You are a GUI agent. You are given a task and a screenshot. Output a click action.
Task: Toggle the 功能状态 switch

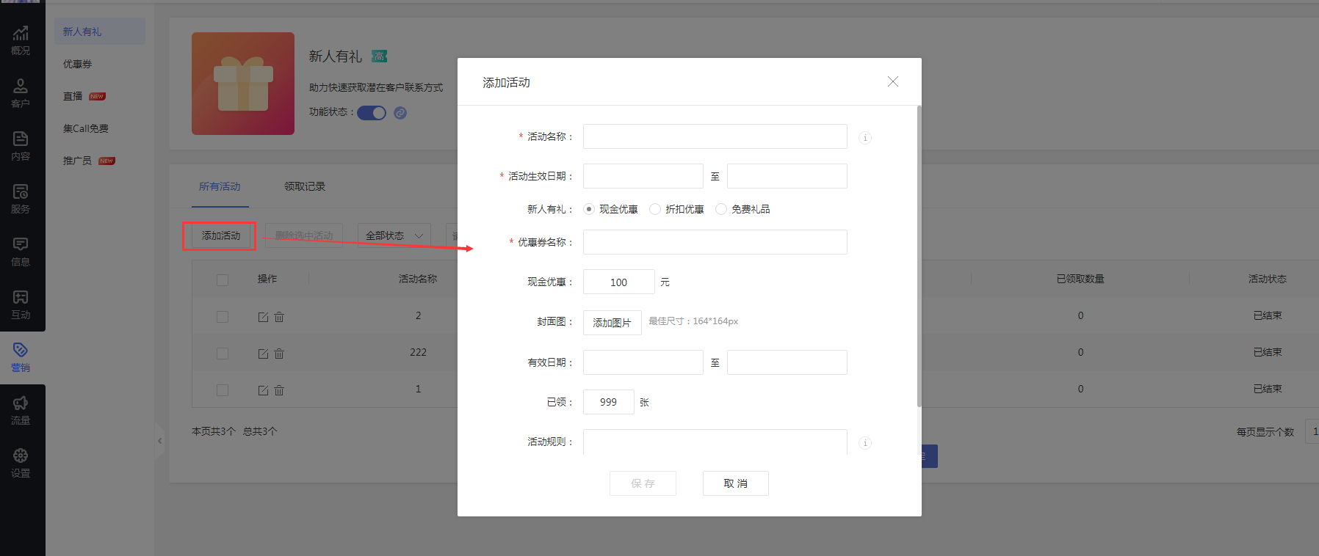tap(372, 113)
